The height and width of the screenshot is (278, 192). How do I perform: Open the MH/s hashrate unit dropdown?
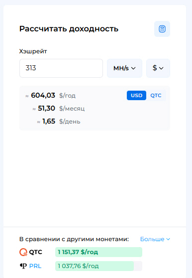pos(124,68)
